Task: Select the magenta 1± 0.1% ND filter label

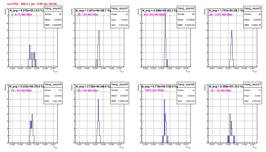Action: 22,15
